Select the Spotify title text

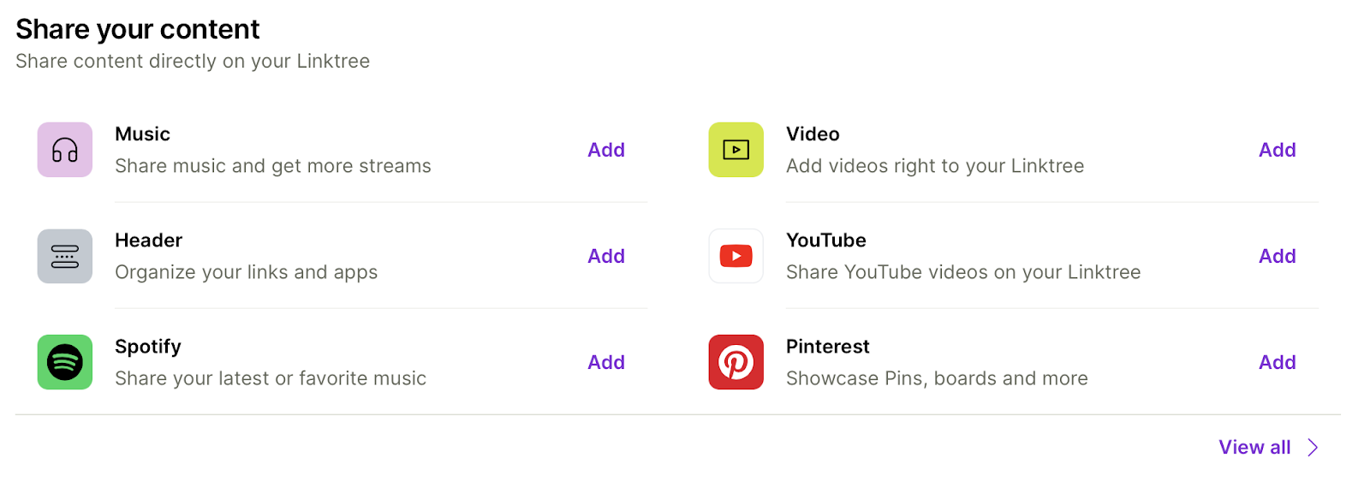tap(147, 347)
